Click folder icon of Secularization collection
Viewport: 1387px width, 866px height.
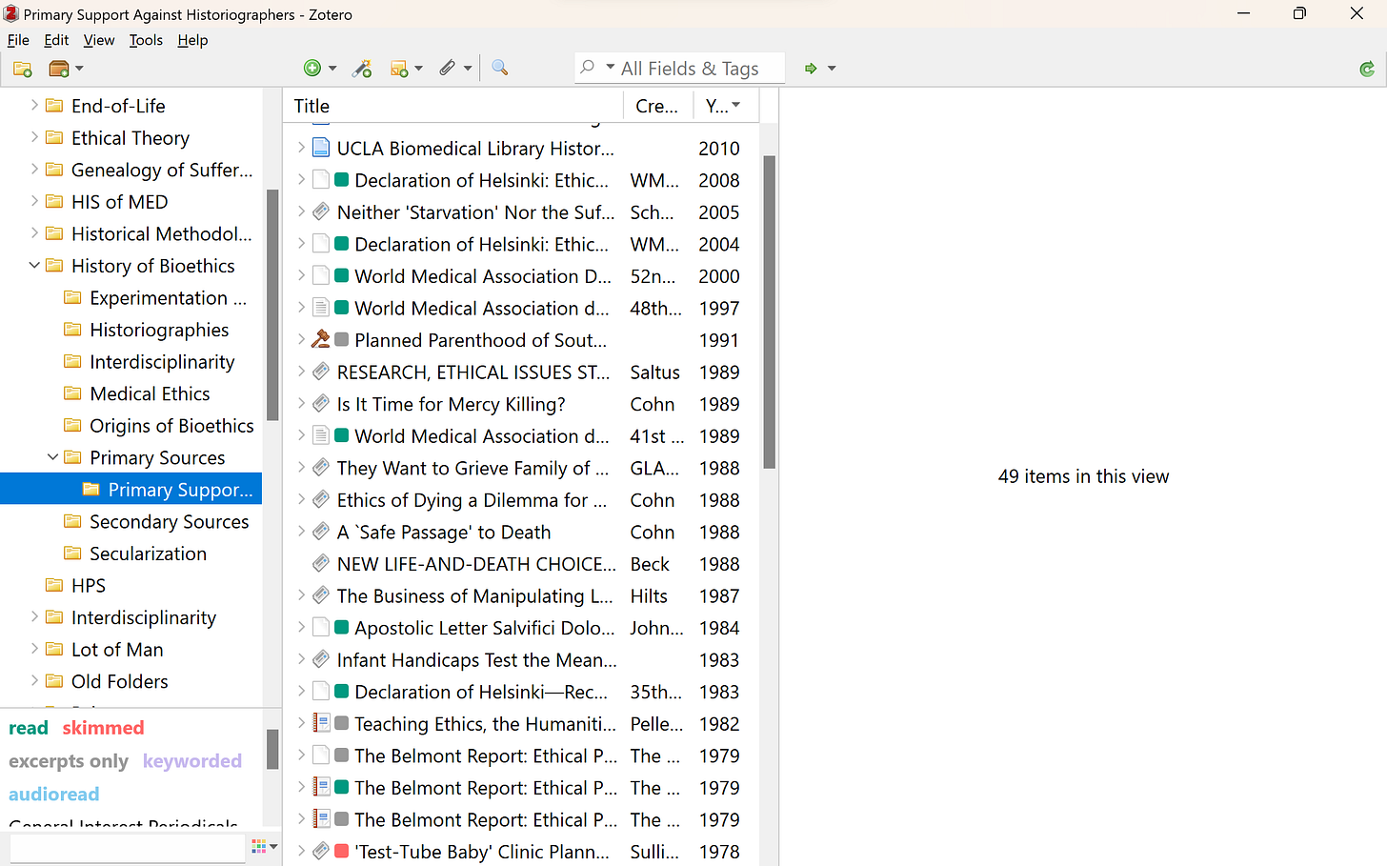[x=72, y=554]
